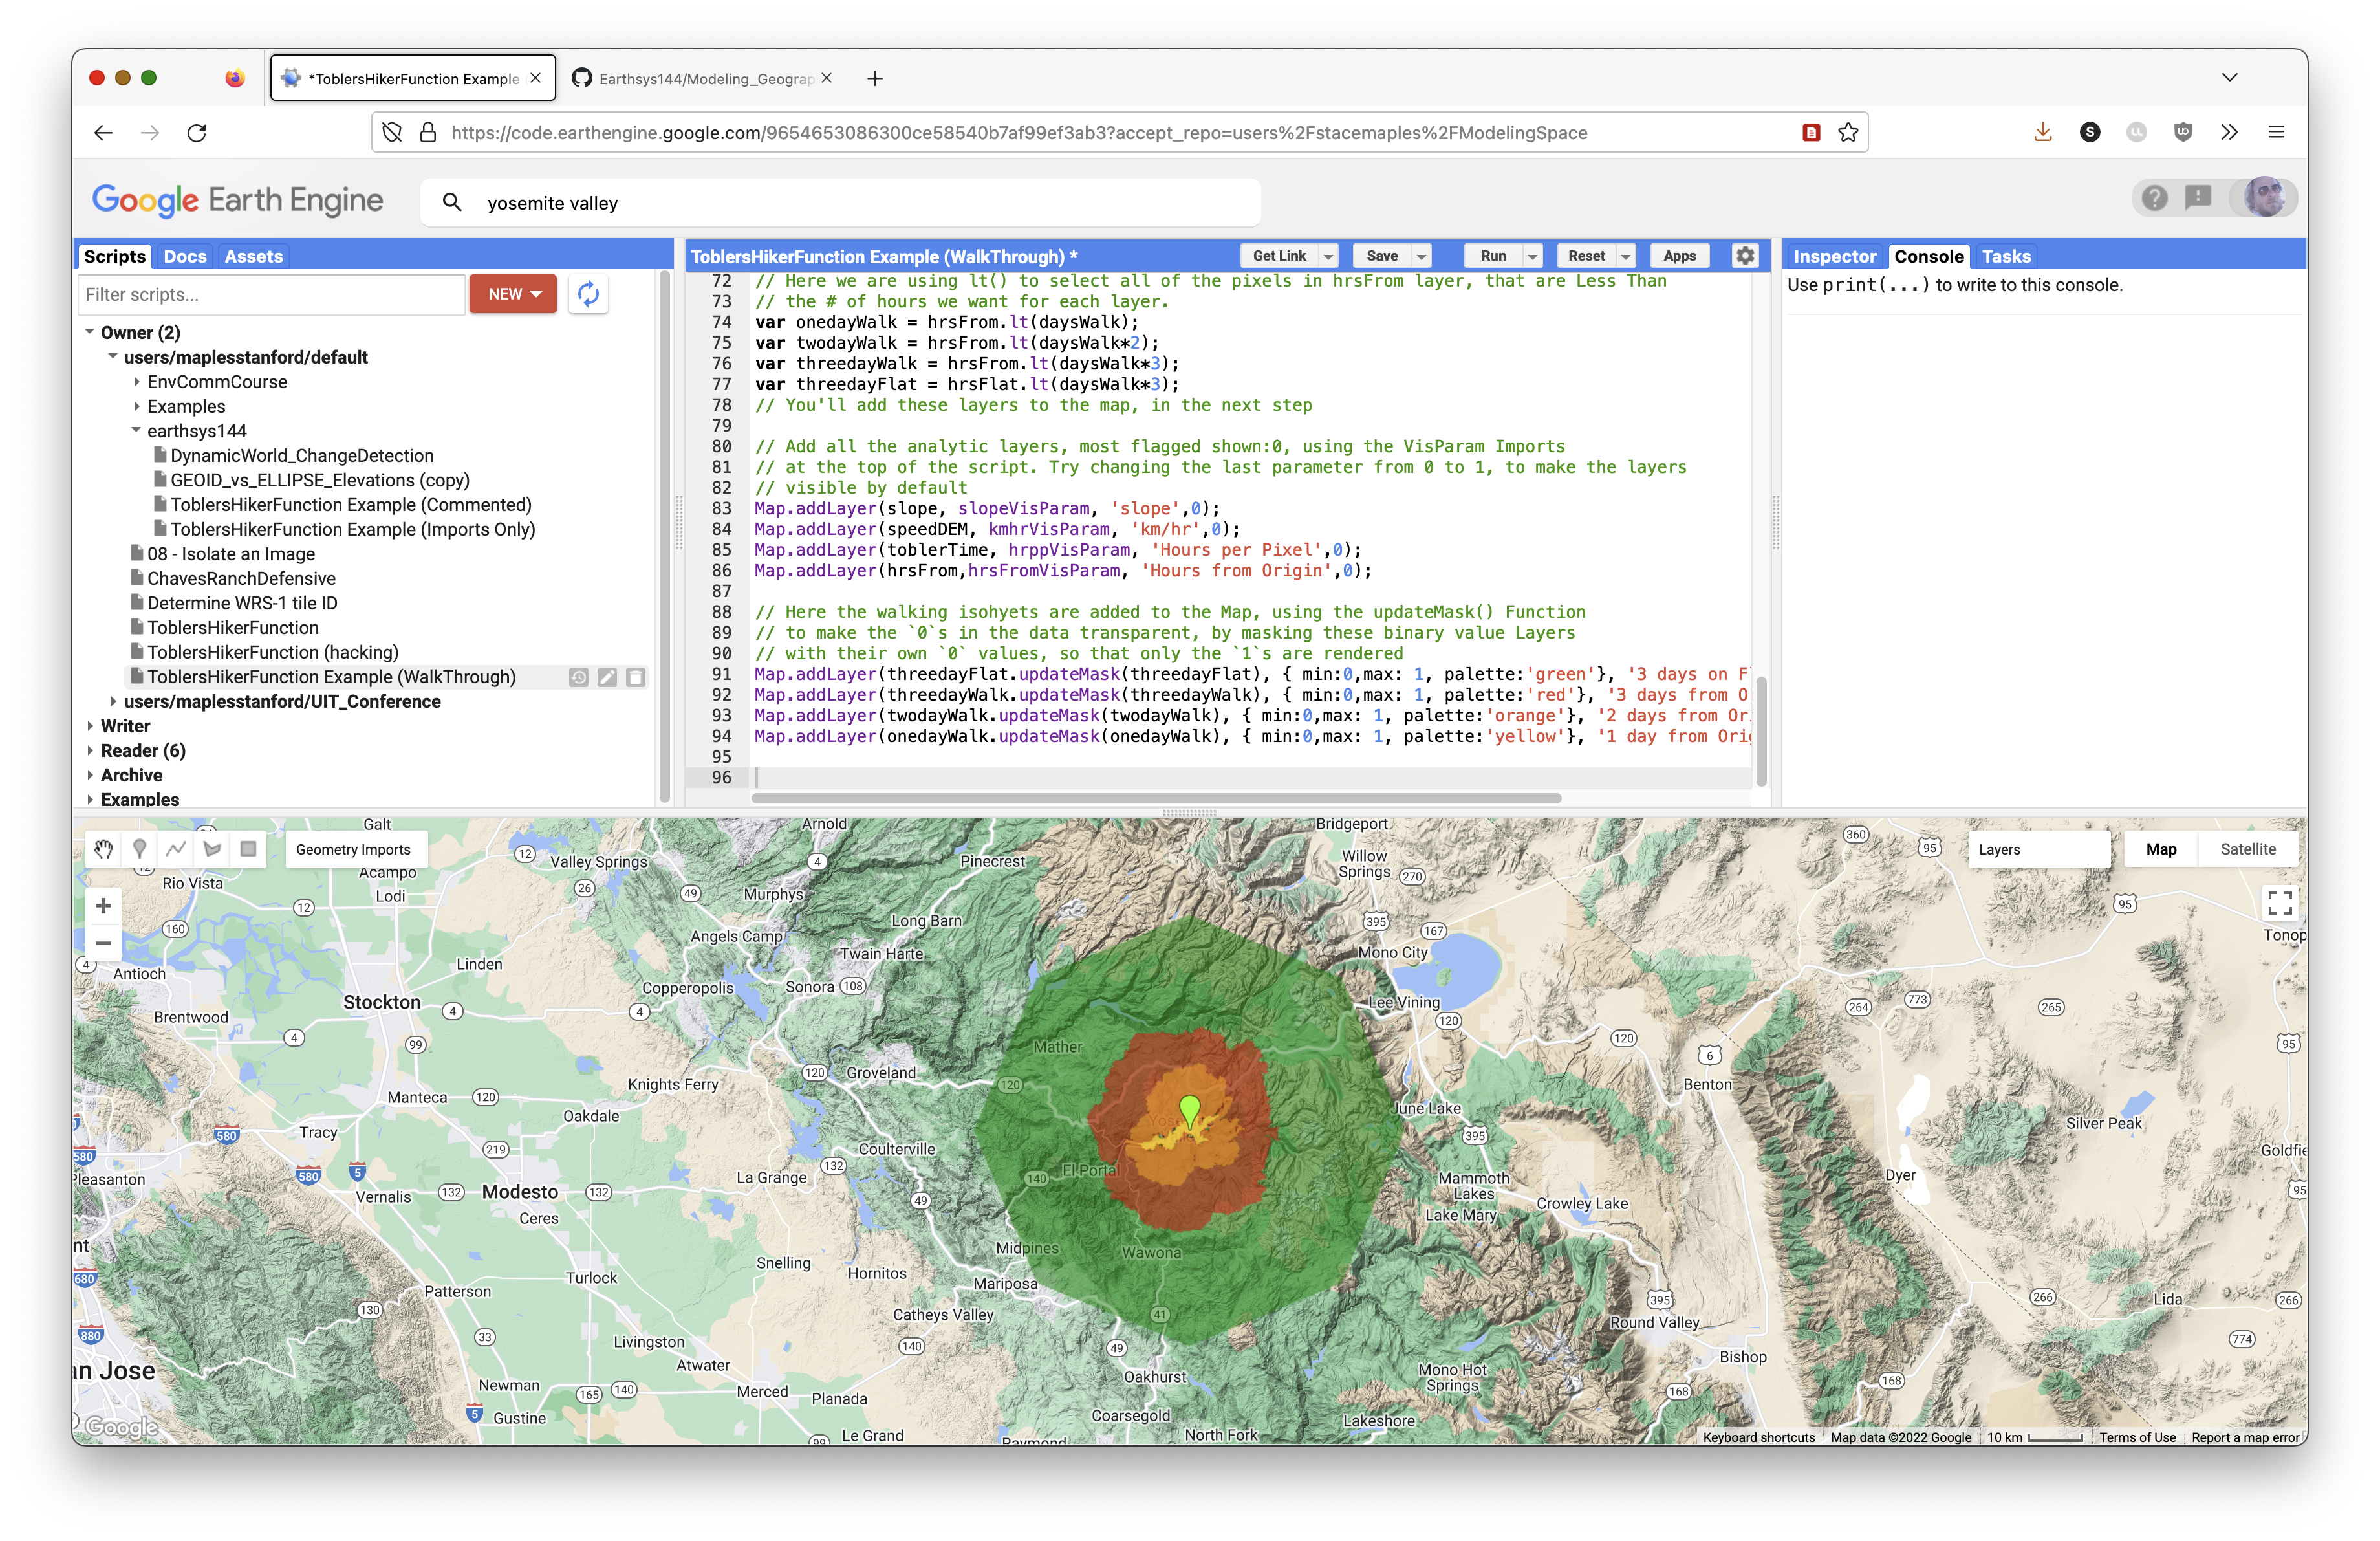Expand users/maplesstanford/UIT_Conference repository
This screenshot has width=2380, height=1541.
tap(113, 702)
